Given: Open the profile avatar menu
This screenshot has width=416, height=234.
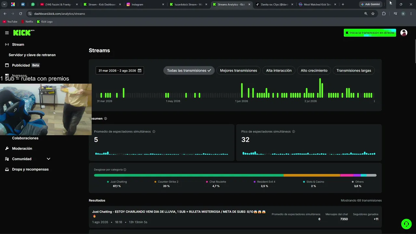Looking at the screenshot, I should click(404, 33).
